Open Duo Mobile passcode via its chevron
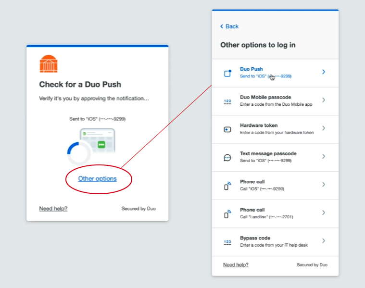 324,100
